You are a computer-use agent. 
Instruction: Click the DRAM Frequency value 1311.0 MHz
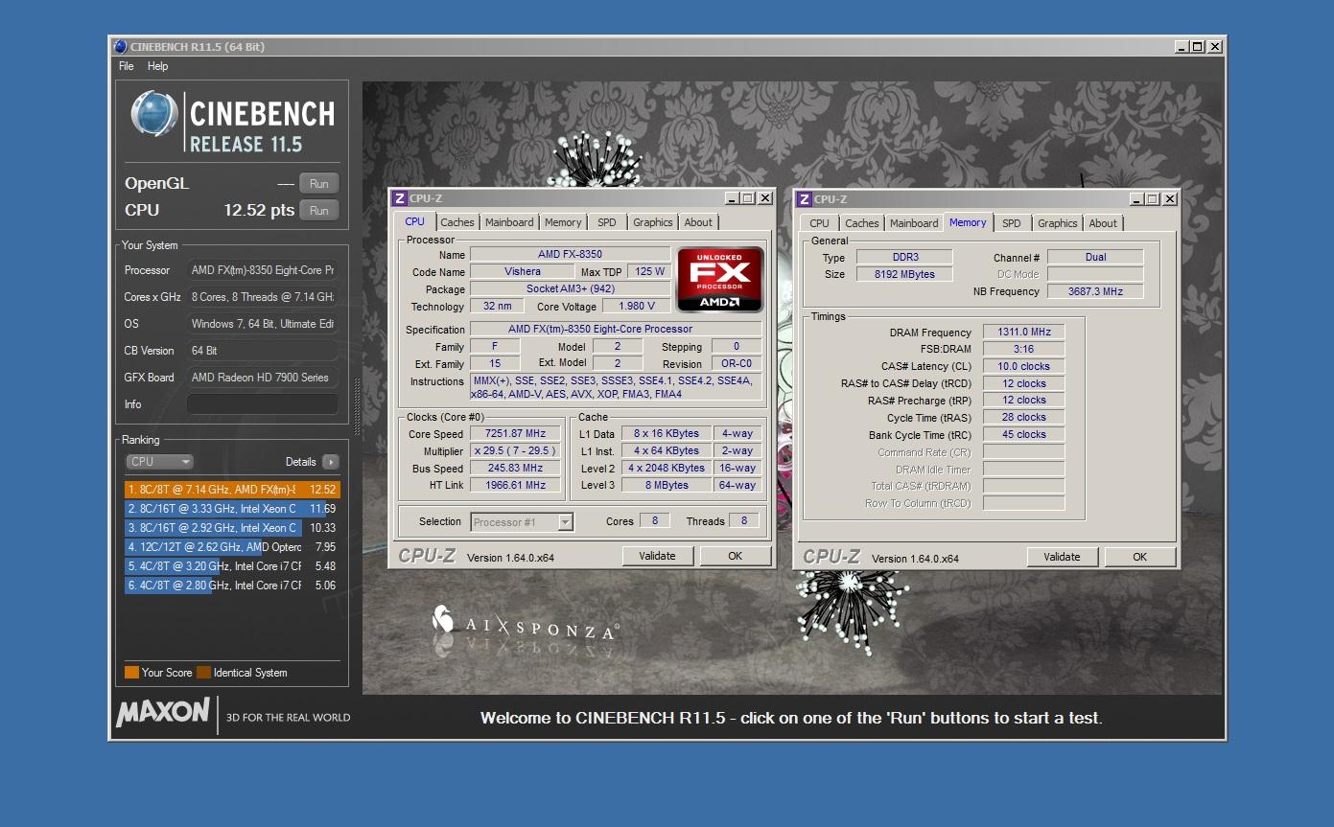coord(1023,333)
